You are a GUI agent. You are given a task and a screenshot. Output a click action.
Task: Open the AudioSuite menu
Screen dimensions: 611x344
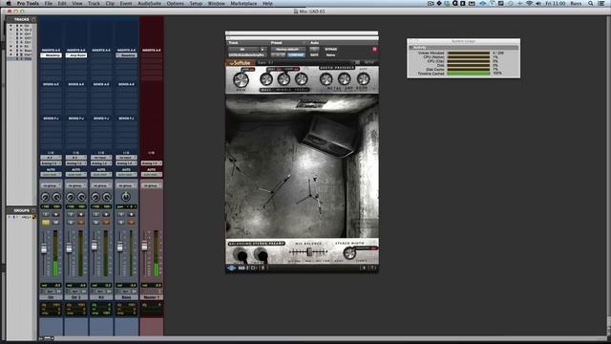149,3
